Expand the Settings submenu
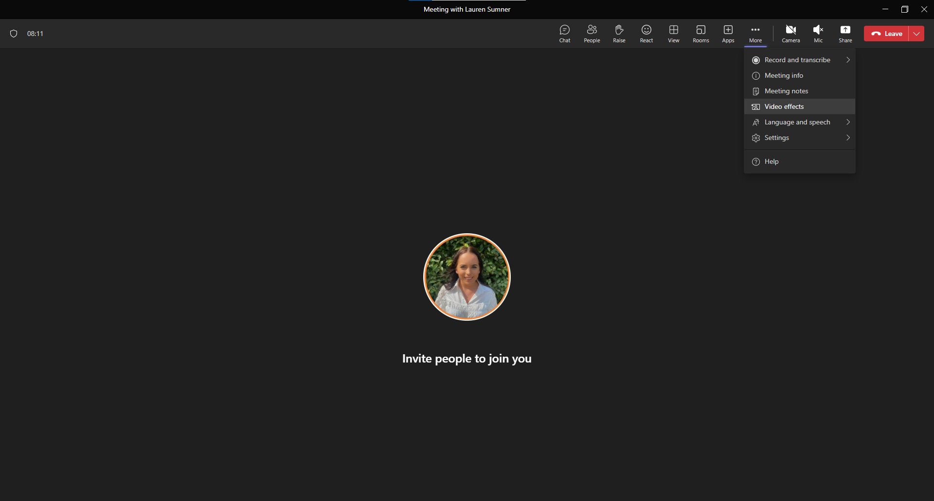Image resolution: width=934 pixels, height=501 pixels. click(800, 138)
